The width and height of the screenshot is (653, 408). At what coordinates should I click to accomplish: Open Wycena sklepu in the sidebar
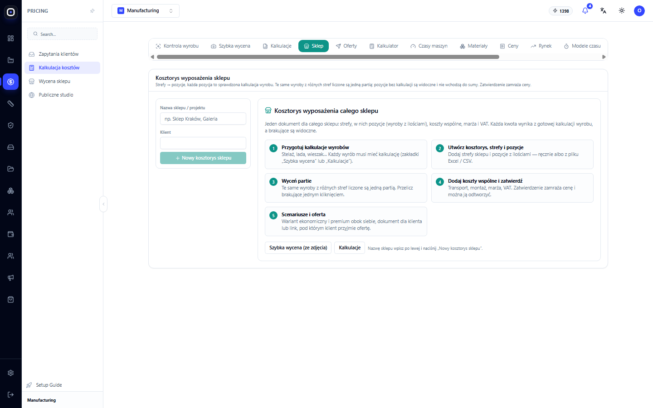click(x=62, y=82)
